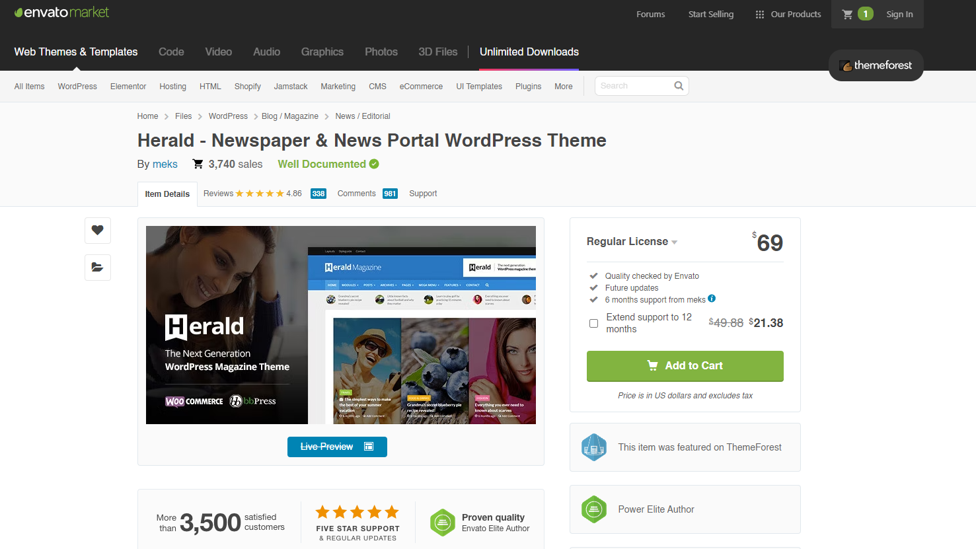Expand the Regular License dropdown
Screen dimensions: 976x549
(x=632, y=242)
